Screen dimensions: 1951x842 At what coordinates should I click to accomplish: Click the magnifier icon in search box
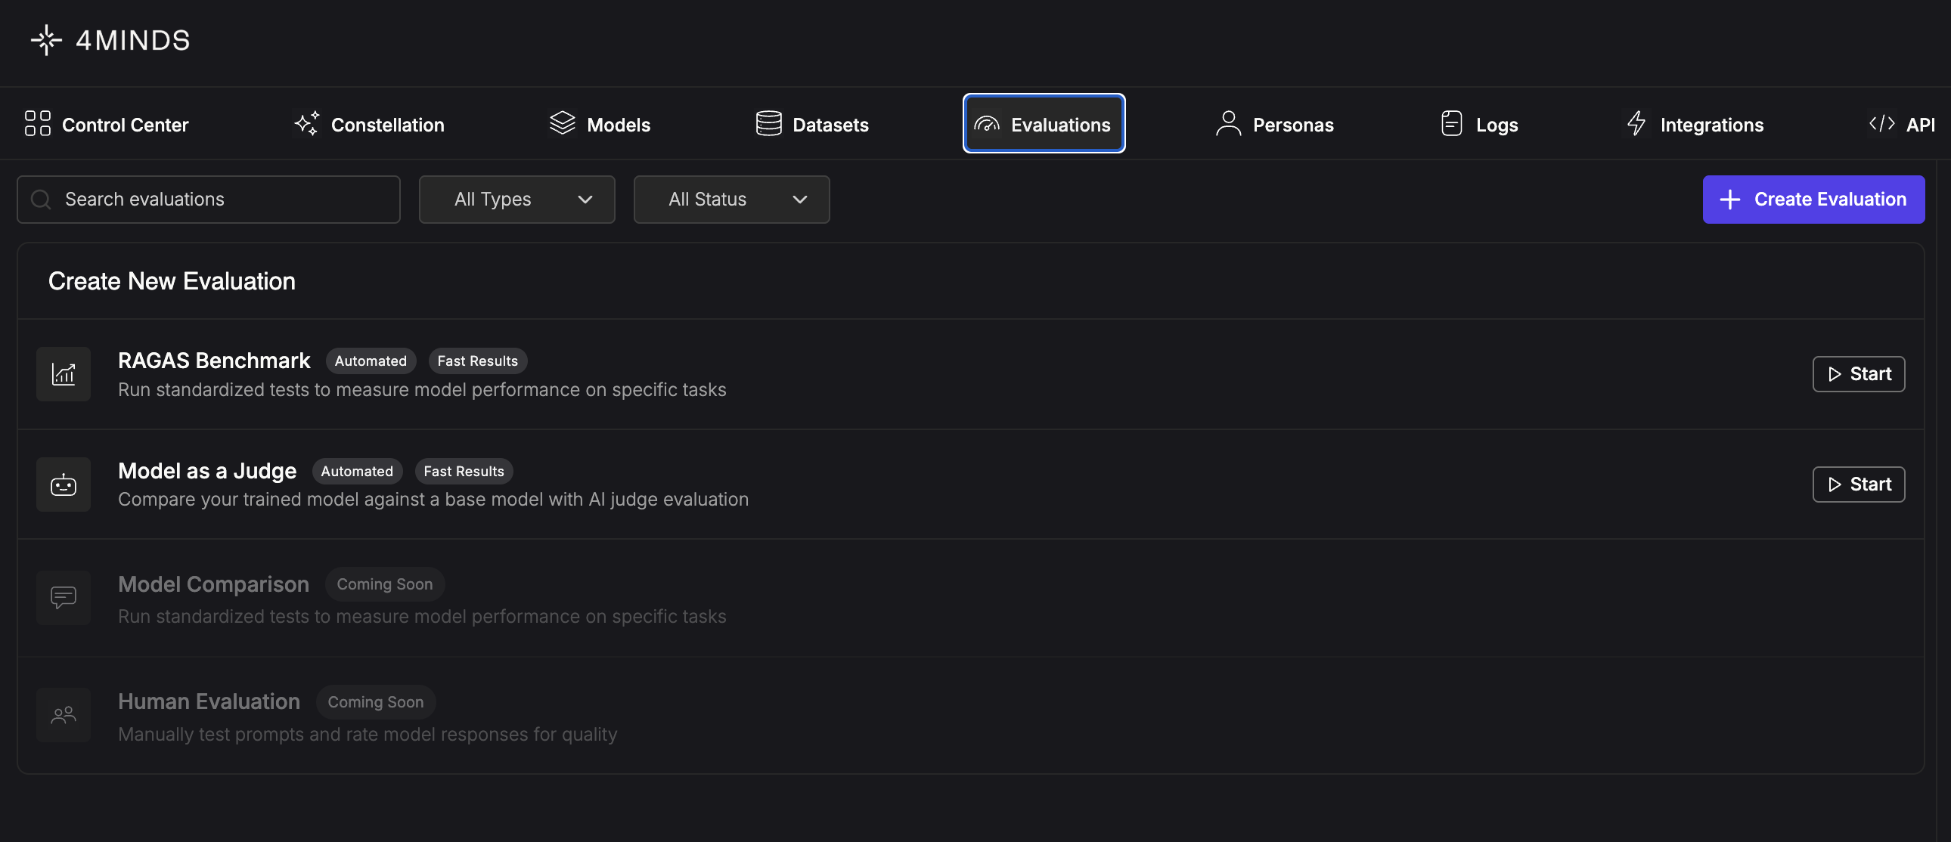(41, 200)
